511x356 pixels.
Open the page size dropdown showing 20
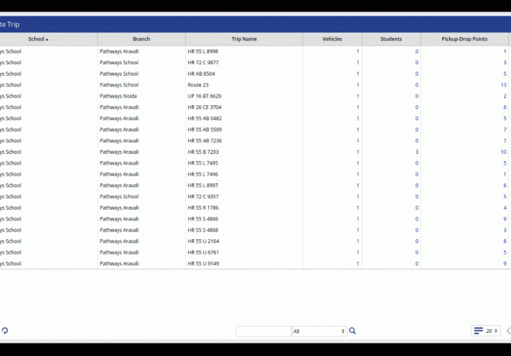click(x=492, y=330)
